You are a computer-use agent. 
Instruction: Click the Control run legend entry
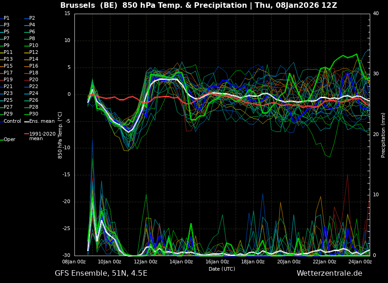click(12, 121)
